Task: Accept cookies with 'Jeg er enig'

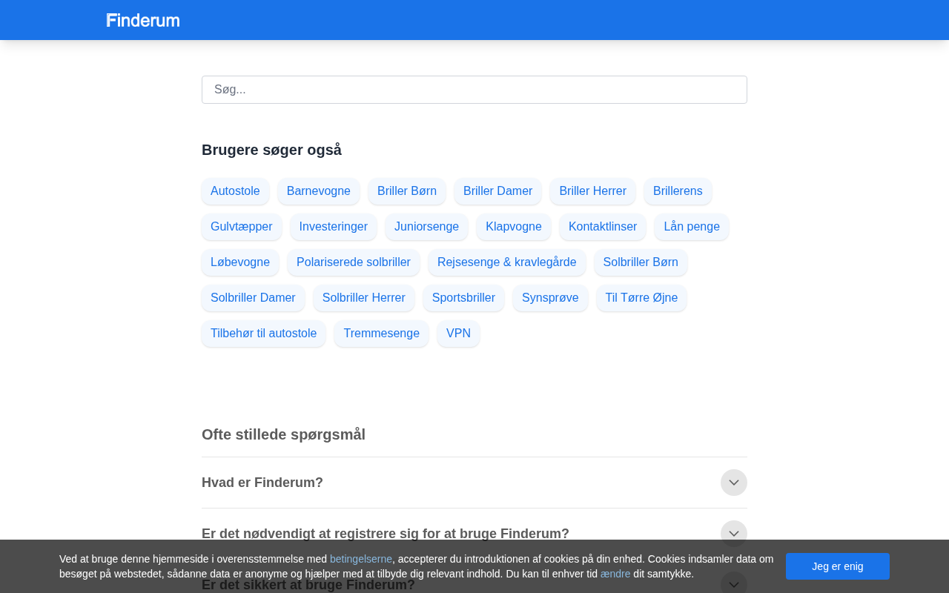Action: click(838, 566)
